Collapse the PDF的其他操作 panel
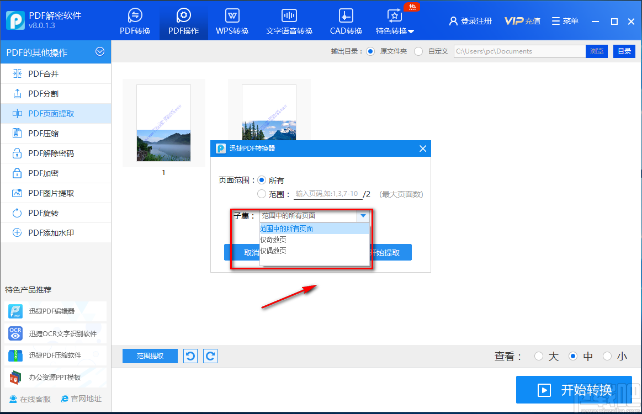 [x=100, y=51]
